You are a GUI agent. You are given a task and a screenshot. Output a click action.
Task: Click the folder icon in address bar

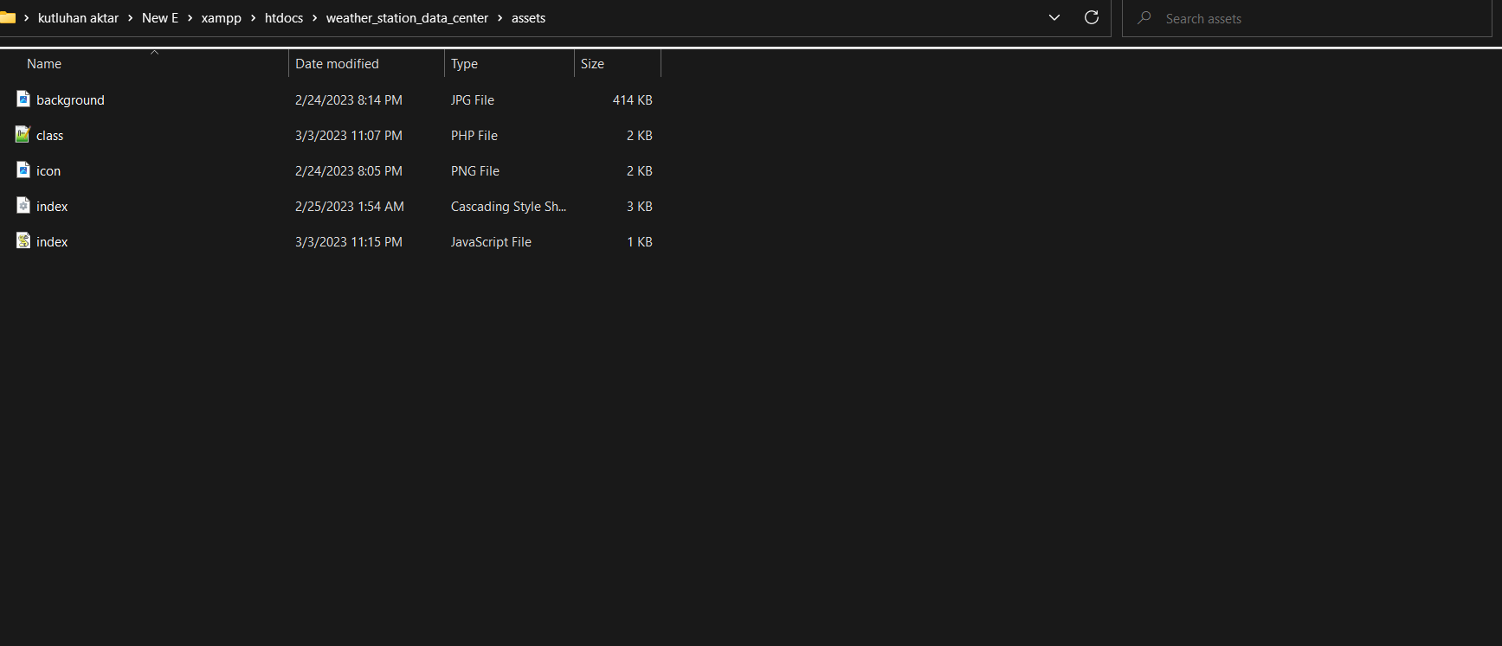click(8, 17)
